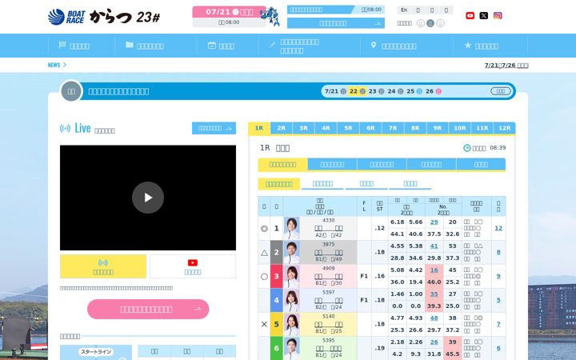
Task: Open the nav item with flag icon
Action: (74, 46)
